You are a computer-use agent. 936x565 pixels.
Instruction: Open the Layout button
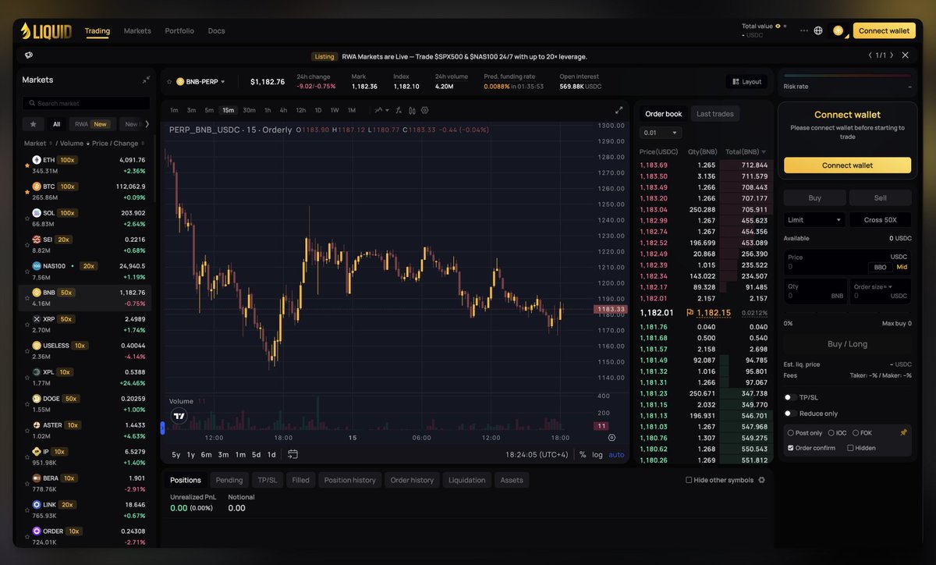746,81
